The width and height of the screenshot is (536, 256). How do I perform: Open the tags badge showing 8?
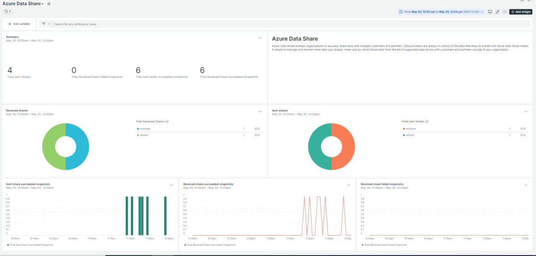(8, 12)
